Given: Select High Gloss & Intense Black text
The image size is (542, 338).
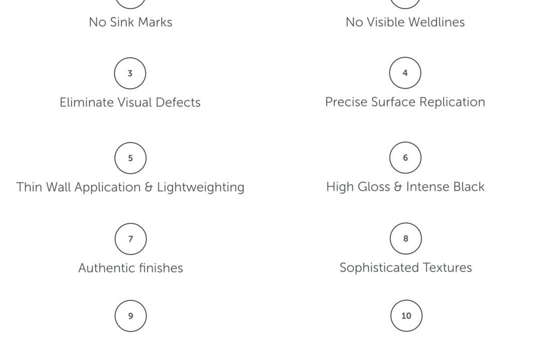Looking at the screenshot, I should click(405, 187).
